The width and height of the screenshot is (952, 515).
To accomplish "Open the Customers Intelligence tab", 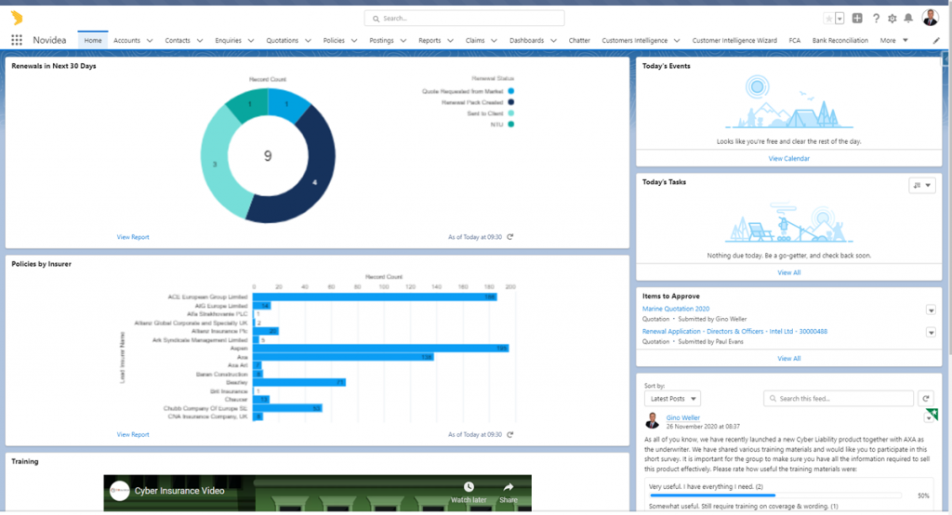I will tap(634, 41).
